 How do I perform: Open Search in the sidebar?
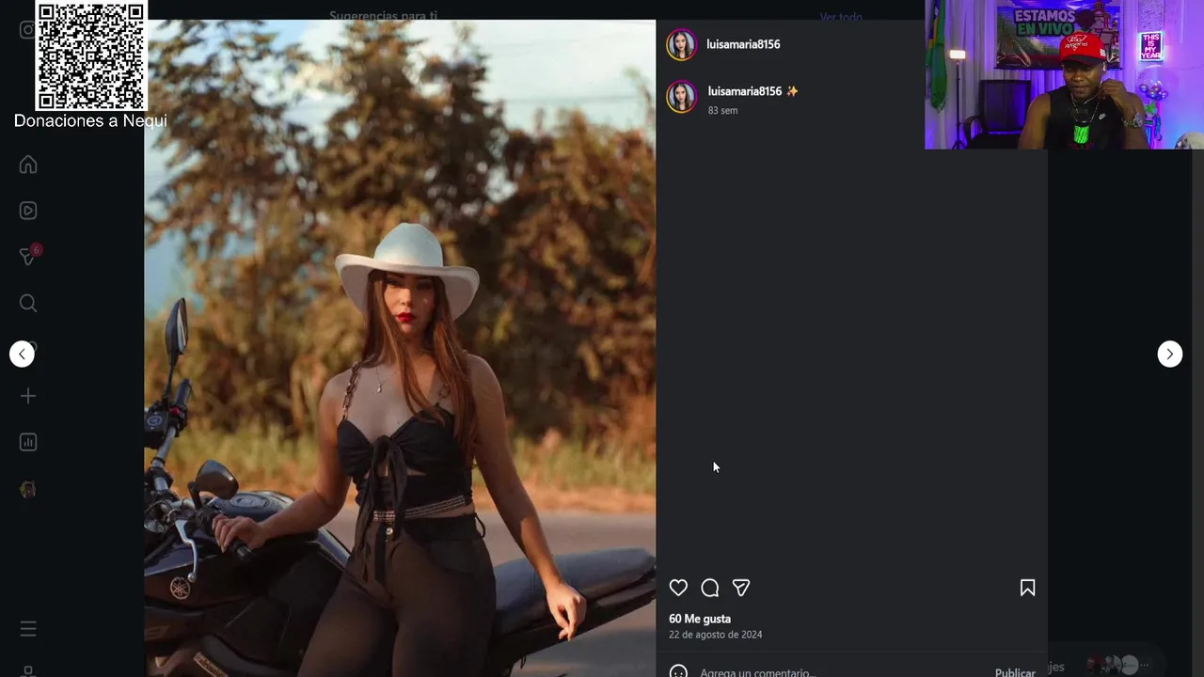pos(28,303)
